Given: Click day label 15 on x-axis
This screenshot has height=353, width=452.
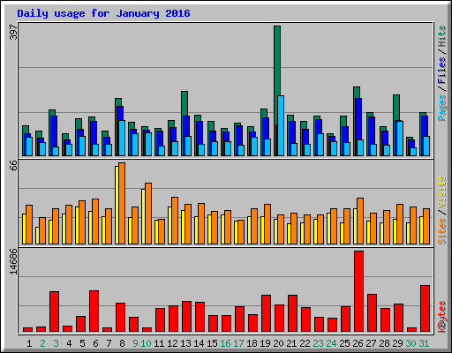Looking at the screenshot, I should [212, 343].
